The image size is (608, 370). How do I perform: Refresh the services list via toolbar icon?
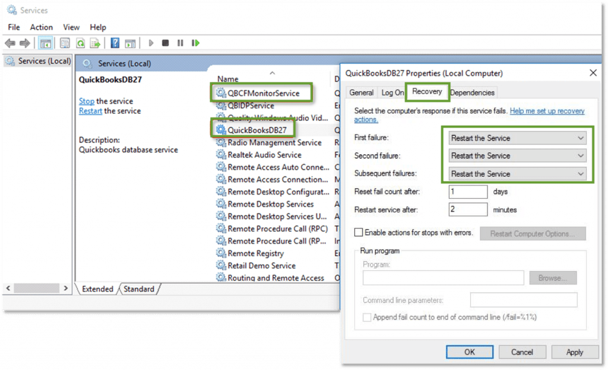click(80, 43)
